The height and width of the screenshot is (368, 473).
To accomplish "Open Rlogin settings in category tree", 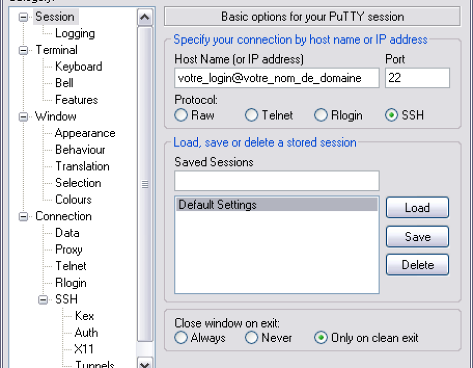I will (71, 283).
